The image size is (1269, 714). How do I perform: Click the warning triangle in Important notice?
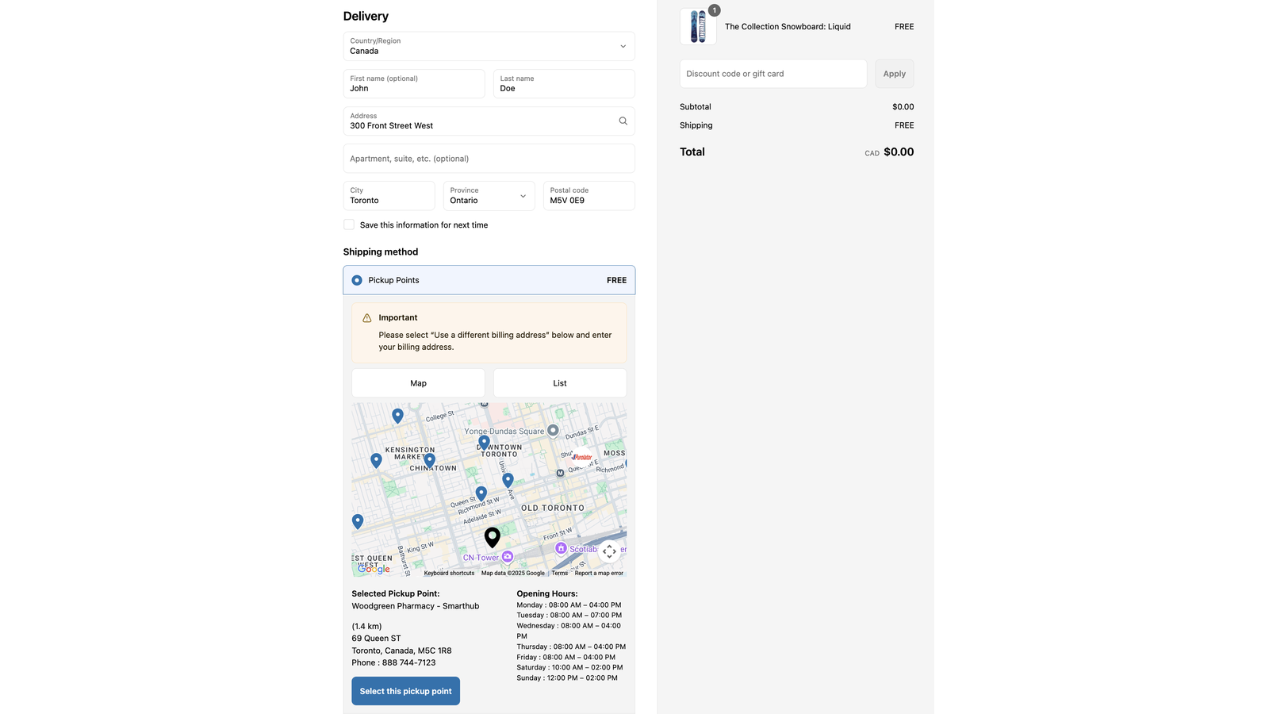366,317
